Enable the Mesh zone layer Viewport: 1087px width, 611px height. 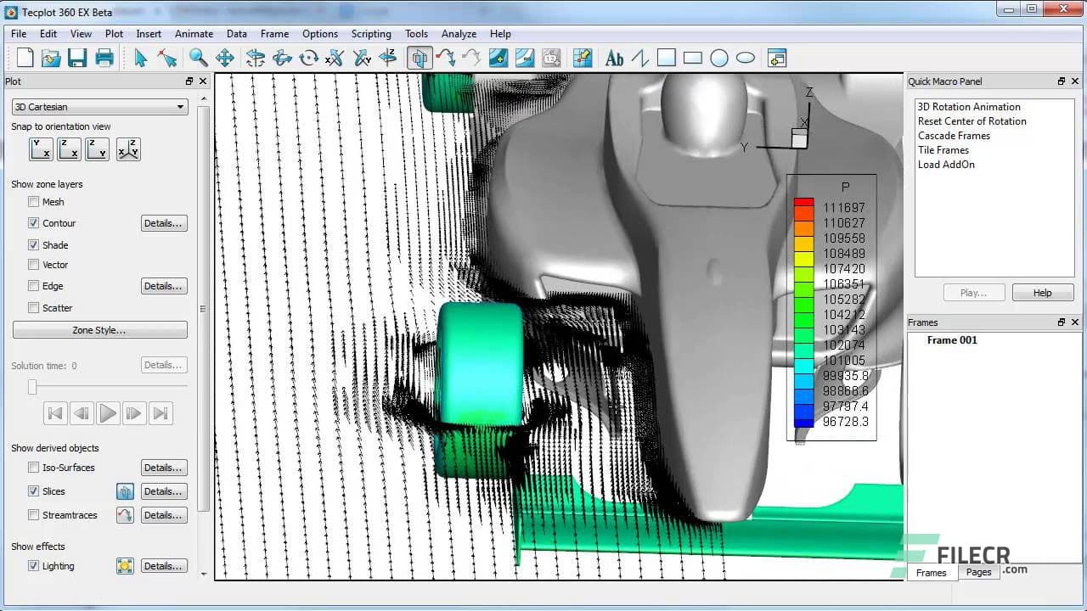click(33, 202)
